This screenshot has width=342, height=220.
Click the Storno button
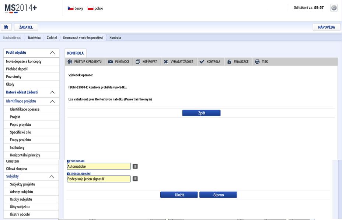(x=218, y=195)
